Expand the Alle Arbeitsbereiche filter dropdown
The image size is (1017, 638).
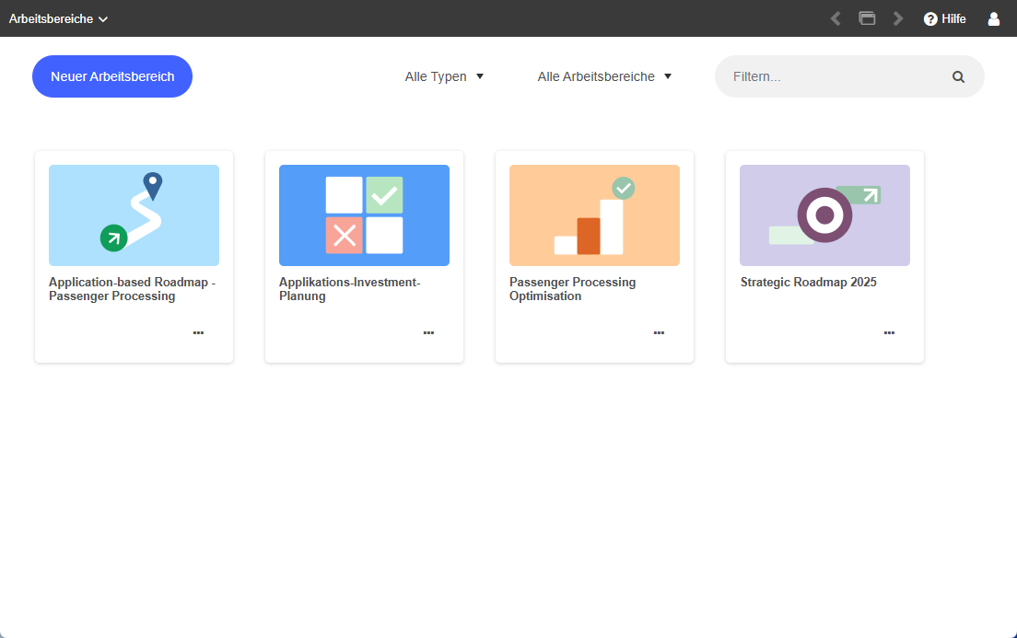604,77
